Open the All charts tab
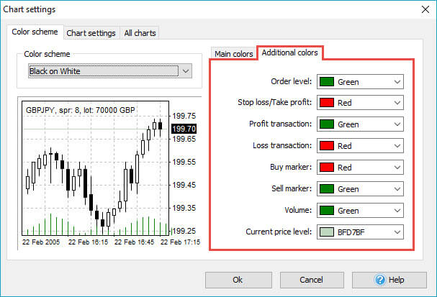Screen dimensions: 437x297 coord(140,33)
